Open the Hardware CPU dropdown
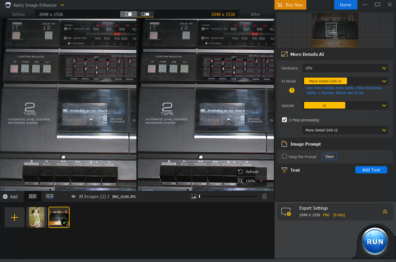396x262 pixels. (345, 68)
